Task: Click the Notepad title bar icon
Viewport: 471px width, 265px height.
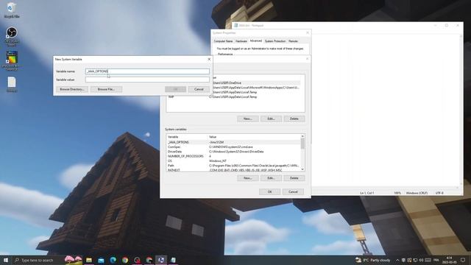Action: [236, 26]
